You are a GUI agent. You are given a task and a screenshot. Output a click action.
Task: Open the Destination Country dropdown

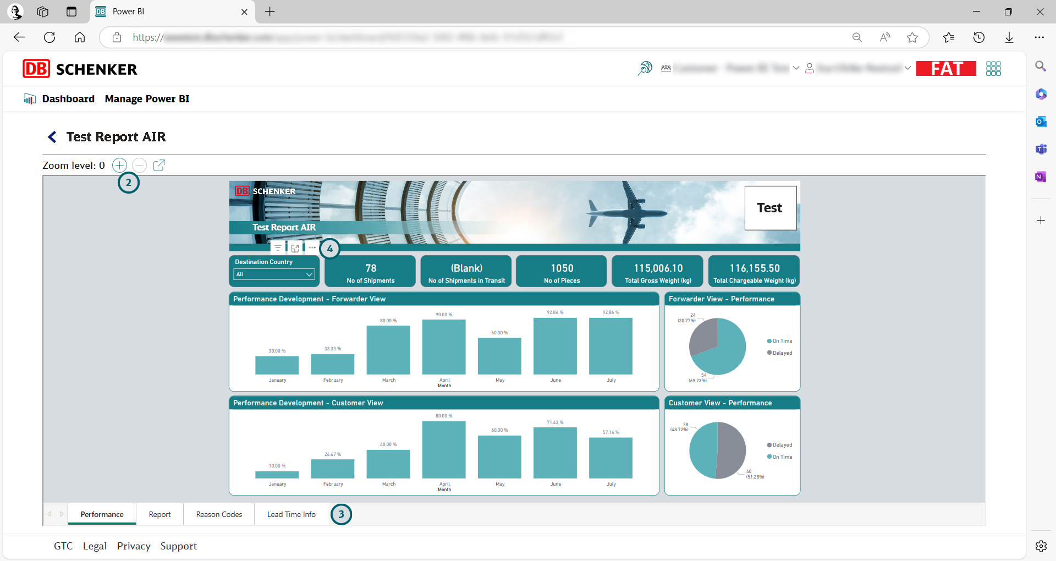coord(274,274)
